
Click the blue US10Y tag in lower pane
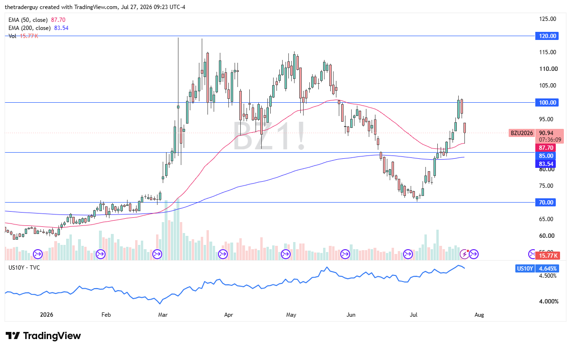click(525, 269)
